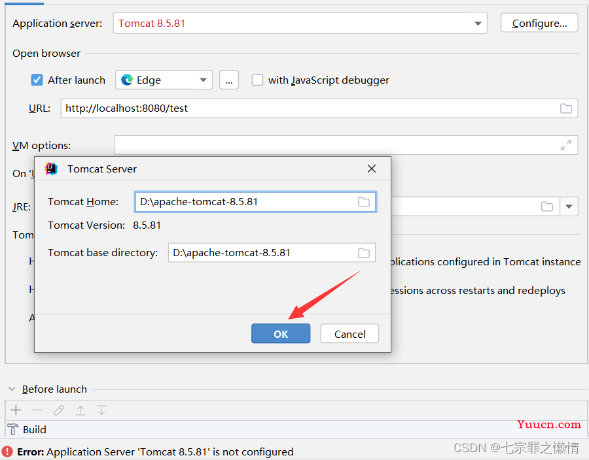
Task: Open the JRE dropdown arrow
Action: click(569, 206)
